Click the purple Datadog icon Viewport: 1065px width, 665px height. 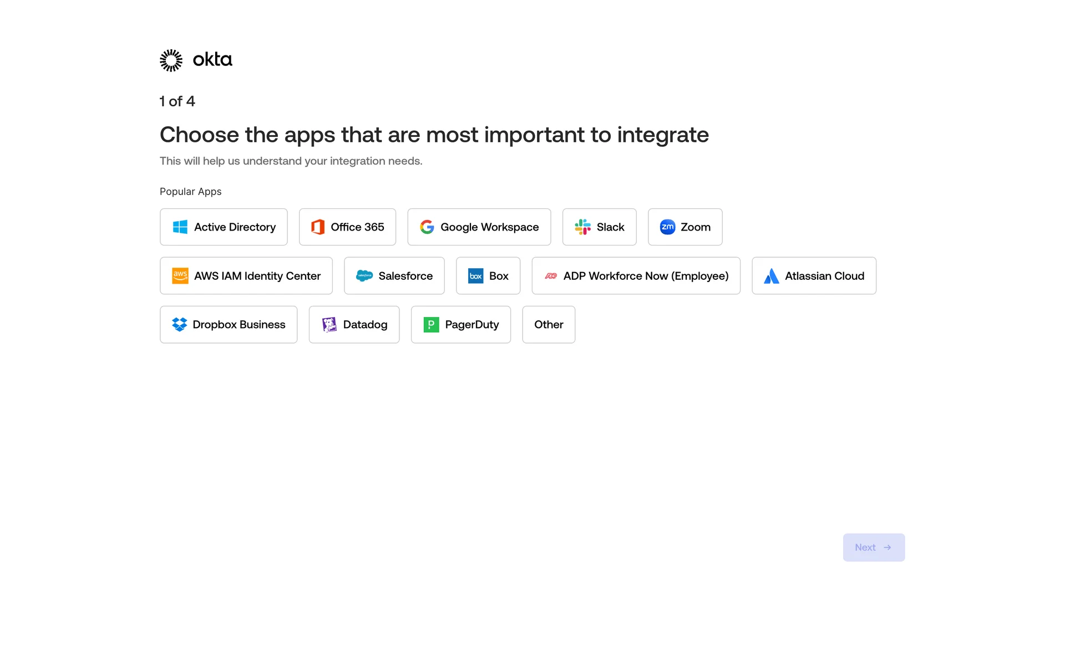[x=329, y=324]
